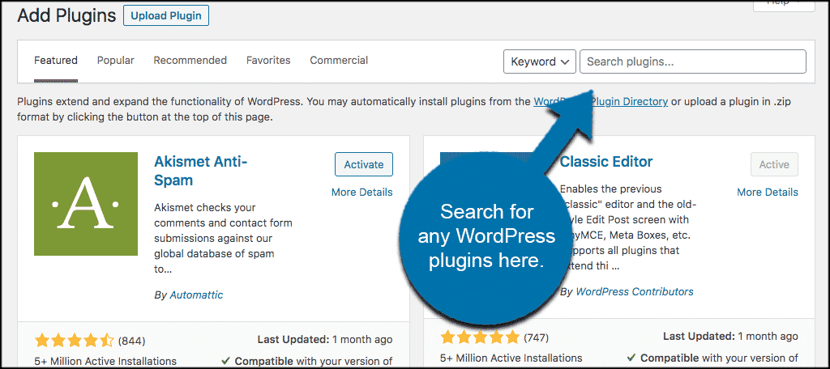Click the Classic Editor rating count (747)

click(x=537, y=337)
